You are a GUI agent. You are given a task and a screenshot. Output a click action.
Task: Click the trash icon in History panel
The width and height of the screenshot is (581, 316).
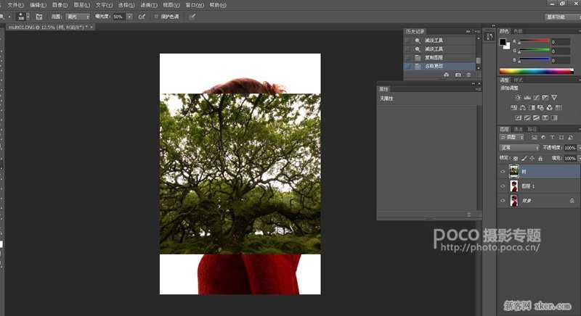(x=468, y=74)
